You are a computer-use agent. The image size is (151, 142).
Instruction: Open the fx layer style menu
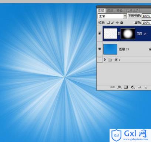[x=120, y=87]
